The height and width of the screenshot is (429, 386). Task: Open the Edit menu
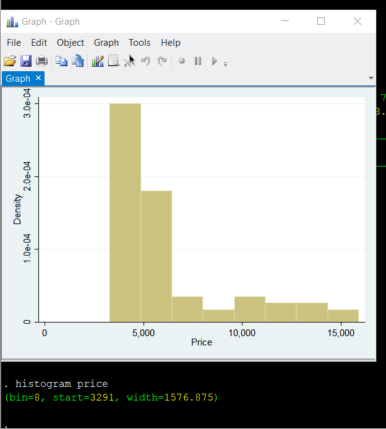[39, 43]
